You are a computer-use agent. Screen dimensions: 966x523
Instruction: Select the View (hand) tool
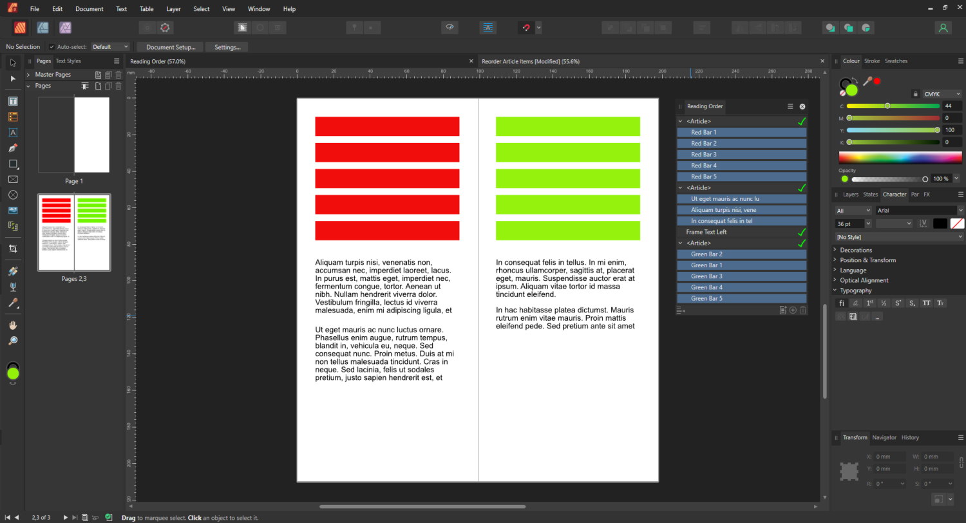13,325
